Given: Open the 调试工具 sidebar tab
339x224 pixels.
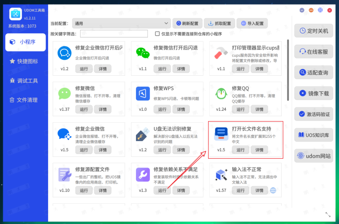Looking at the screenshot, I should click(x=24, y=81).
